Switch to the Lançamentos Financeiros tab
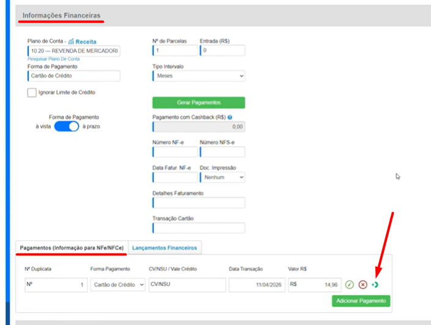Screen dimensions: 431x325 click(x=164, y=248)
